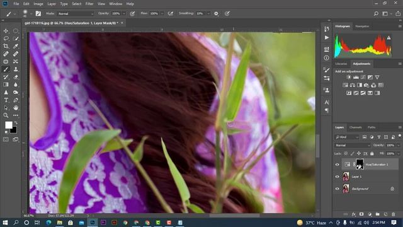Add a layer mask from Layers panel
The width and height of the screenshot is (403, 227).
coord(361,214)
